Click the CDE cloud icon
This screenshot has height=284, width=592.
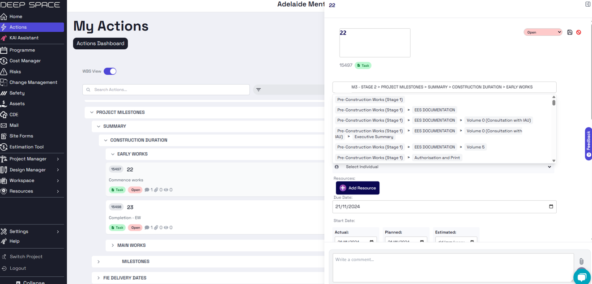[4, 115]
